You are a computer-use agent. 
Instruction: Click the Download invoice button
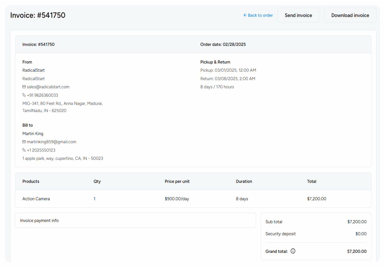point(350,15)
